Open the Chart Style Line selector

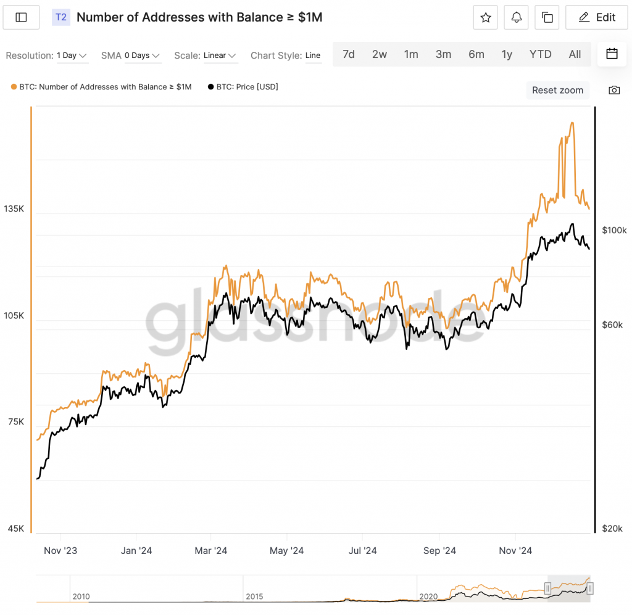tap(313, 56)
